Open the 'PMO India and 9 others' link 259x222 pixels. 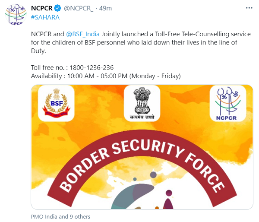[x=60, y=217]
